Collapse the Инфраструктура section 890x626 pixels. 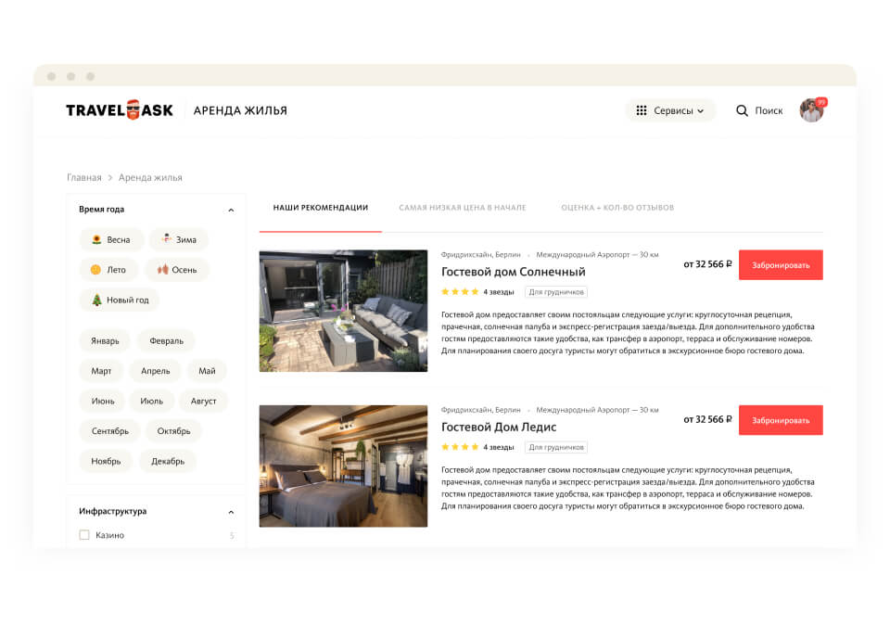[x=231, y=512]
